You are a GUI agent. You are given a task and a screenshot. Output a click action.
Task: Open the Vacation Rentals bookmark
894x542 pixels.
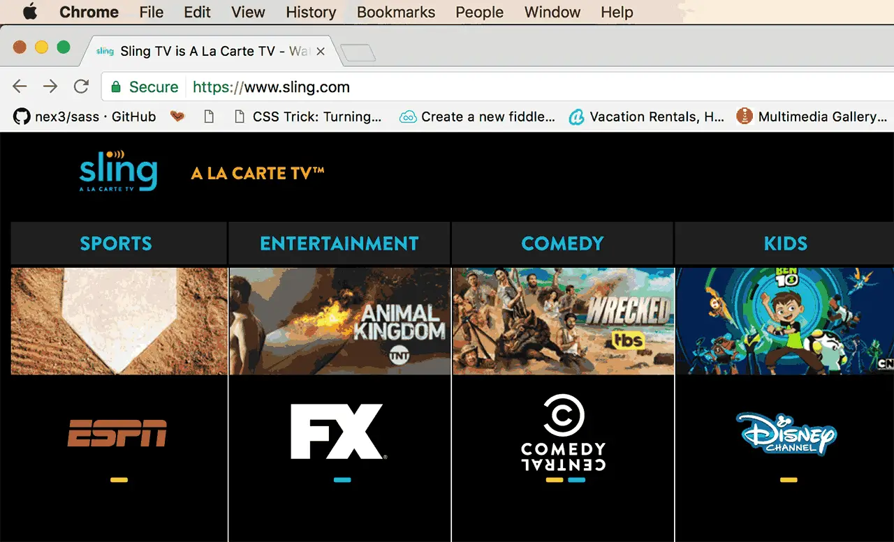[x=647, y=116]
